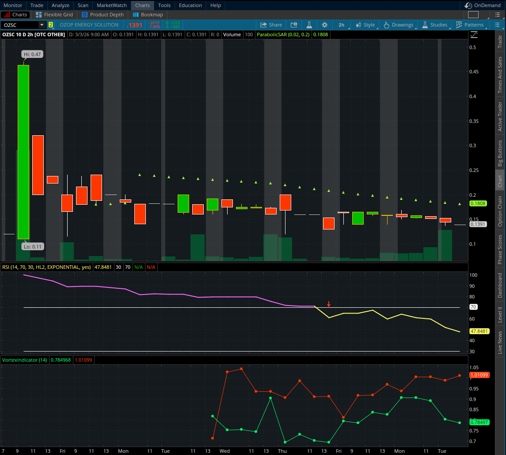Screen dimensions: 506x455
Task: Click the last price .1391 in header
Action: click(x=134, y=25)
